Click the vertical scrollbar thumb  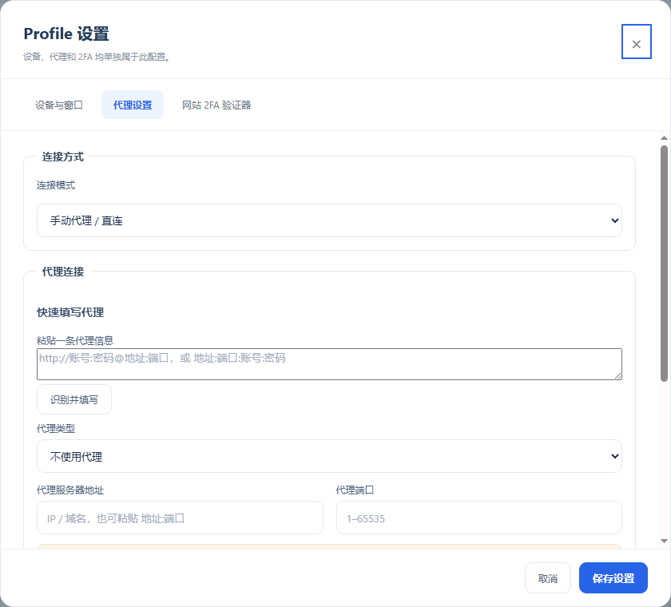[x=664, y=263]
